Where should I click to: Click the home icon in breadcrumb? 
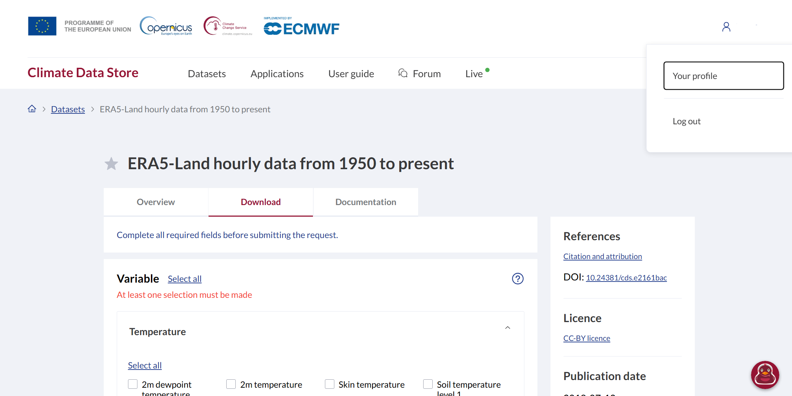click(x=32, y=109)
